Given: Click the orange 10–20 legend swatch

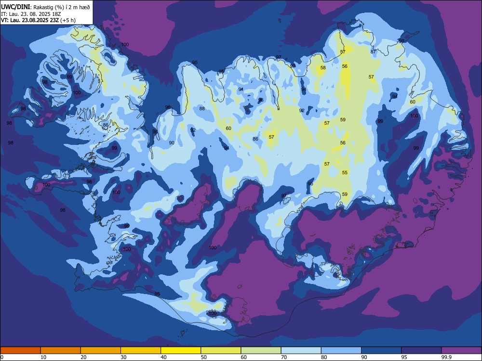Looking at the screenshot, I should 61,350.
